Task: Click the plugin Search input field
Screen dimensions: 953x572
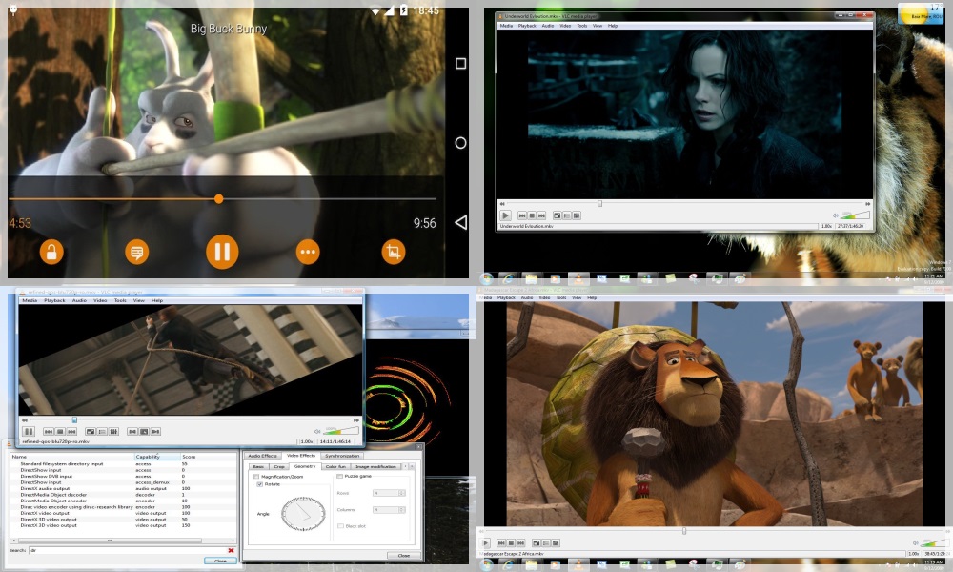Action: tap(127, 550)
